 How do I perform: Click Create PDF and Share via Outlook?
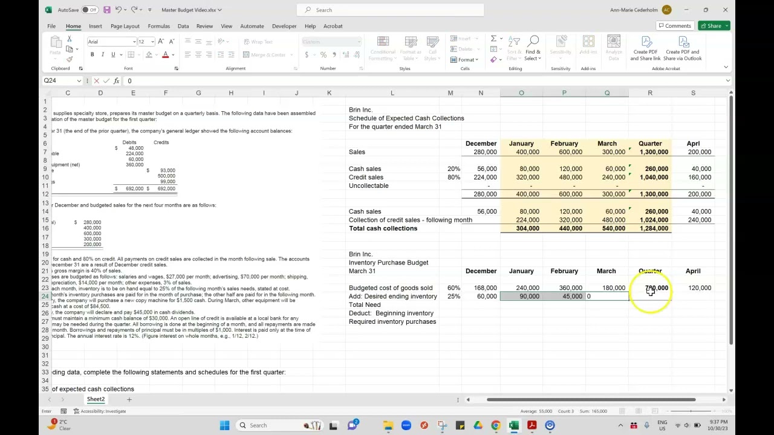click(683, 48)
